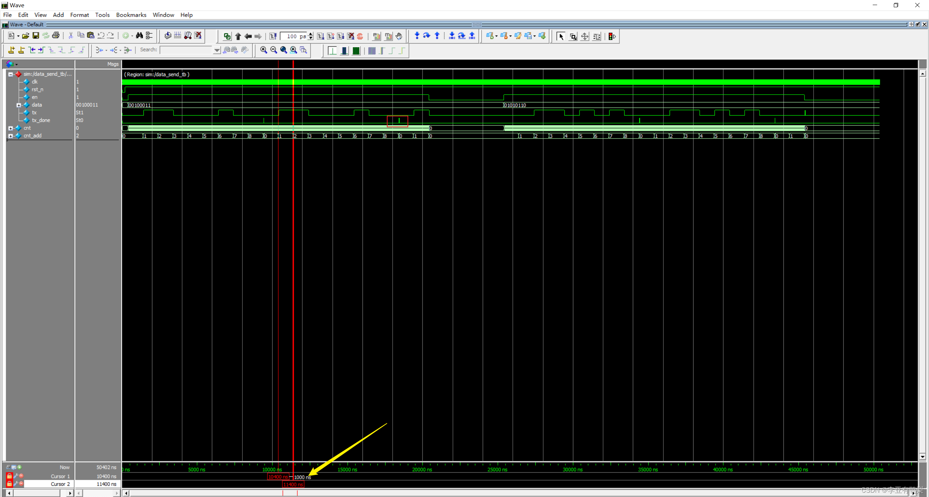929x497 pixels.
Task: Click the Run simulation icon
Action: (320, 36)
